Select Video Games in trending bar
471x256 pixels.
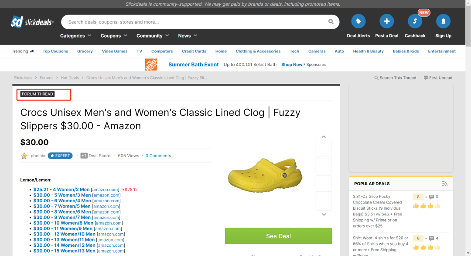(115, 51)
